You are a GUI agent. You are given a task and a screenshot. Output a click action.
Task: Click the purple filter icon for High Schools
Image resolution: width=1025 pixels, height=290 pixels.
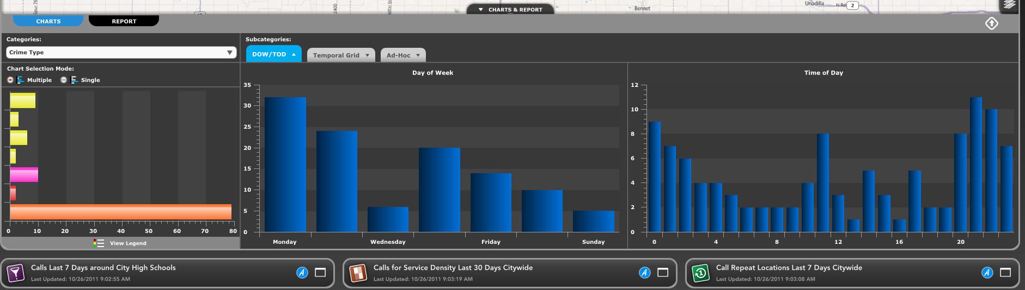[15, 273]
